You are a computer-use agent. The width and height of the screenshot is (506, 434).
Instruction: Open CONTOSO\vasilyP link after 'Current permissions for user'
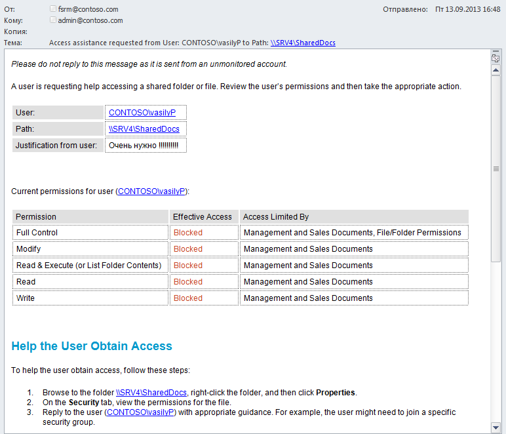[x=151, y=191]
